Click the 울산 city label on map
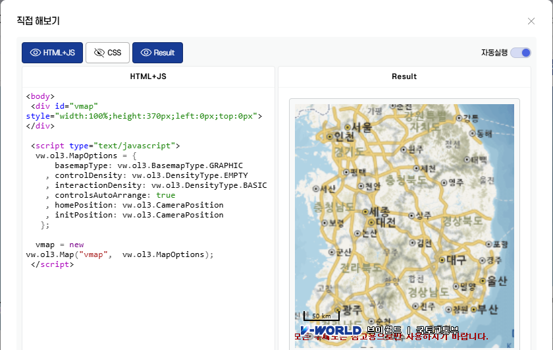Screen dimensions: 553x350 pos(497,281)
